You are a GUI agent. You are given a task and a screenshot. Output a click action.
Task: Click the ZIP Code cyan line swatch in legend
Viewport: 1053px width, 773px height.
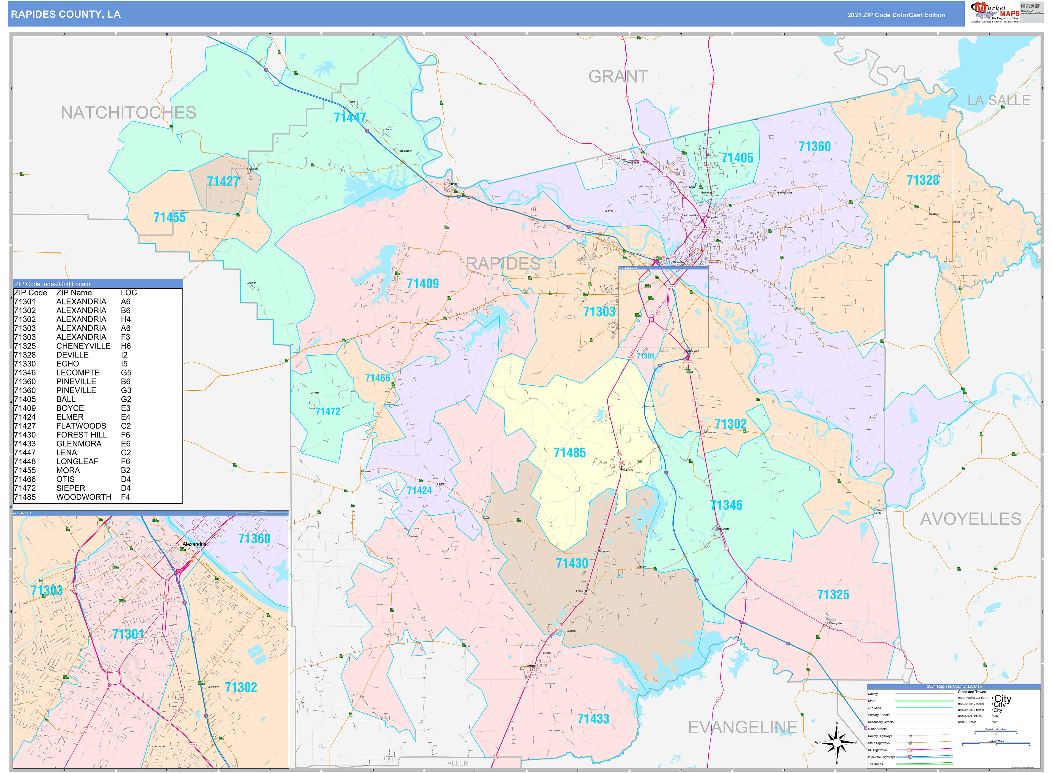tap(924, 708)
